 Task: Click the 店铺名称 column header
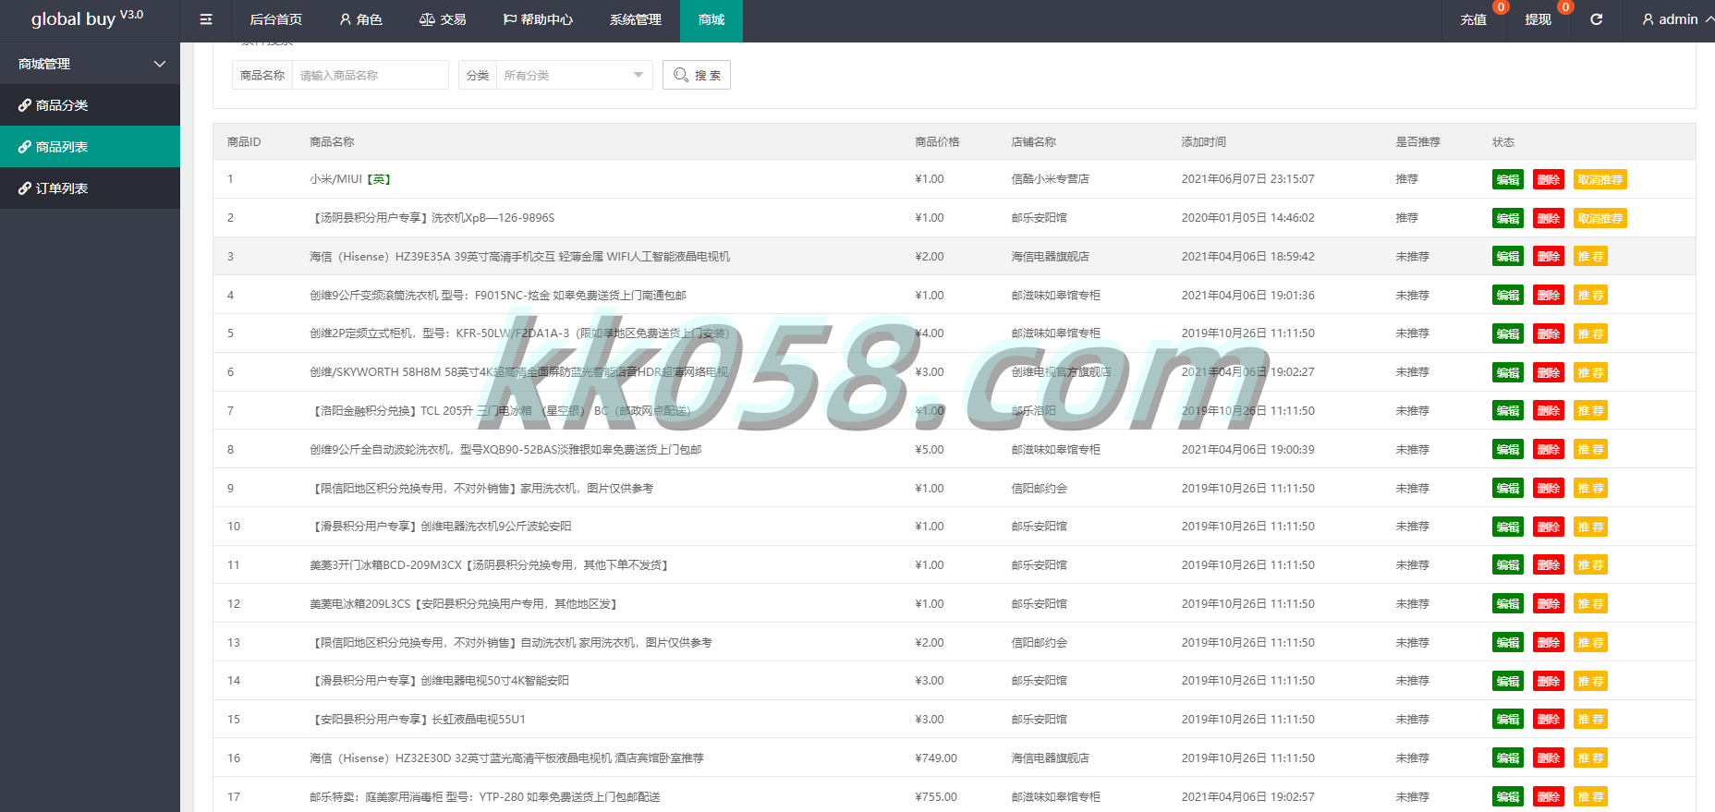click(x=1033, y=142)
